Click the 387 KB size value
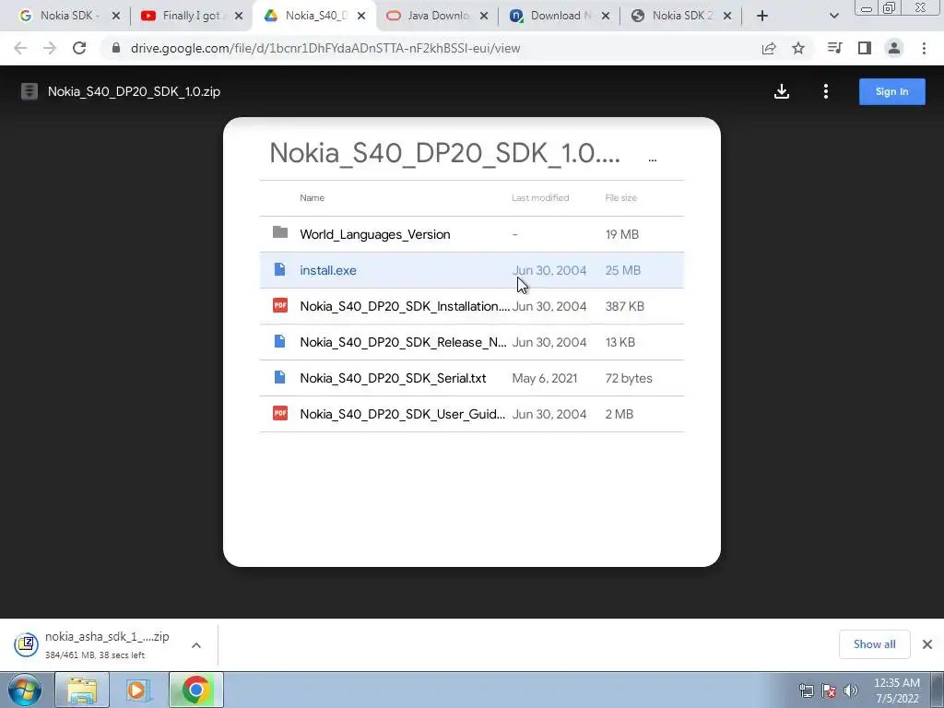Viewport: 944px width, 708px height. 624,306
